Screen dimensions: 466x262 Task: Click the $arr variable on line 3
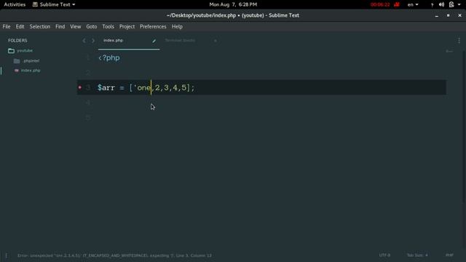coord(106,87)
